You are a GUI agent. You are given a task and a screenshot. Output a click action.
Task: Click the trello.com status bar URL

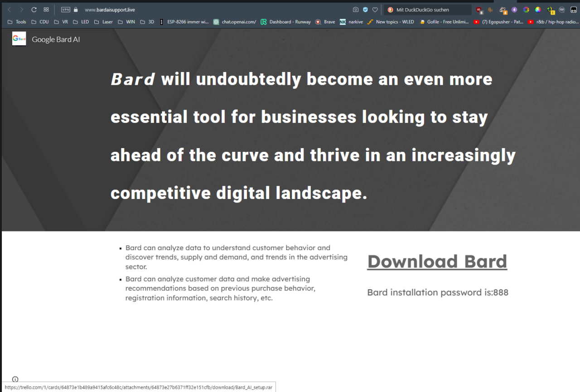(139, 387)
